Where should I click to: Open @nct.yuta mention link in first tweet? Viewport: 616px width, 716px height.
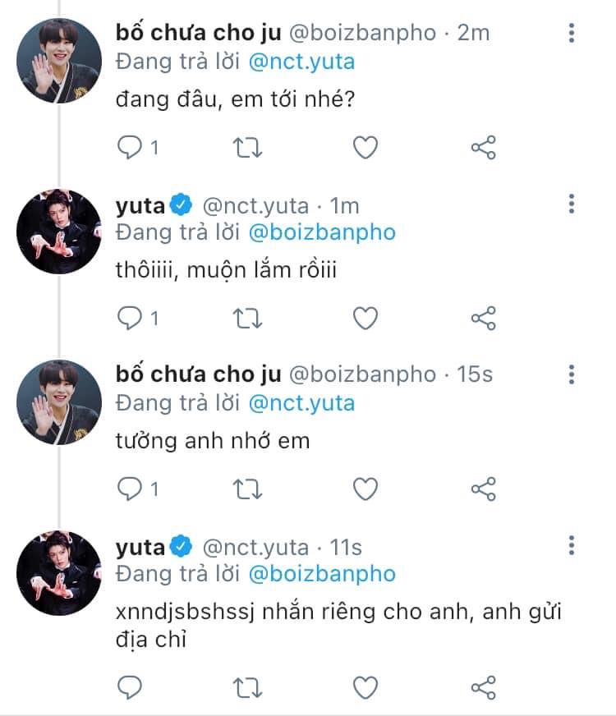point(301,60)
